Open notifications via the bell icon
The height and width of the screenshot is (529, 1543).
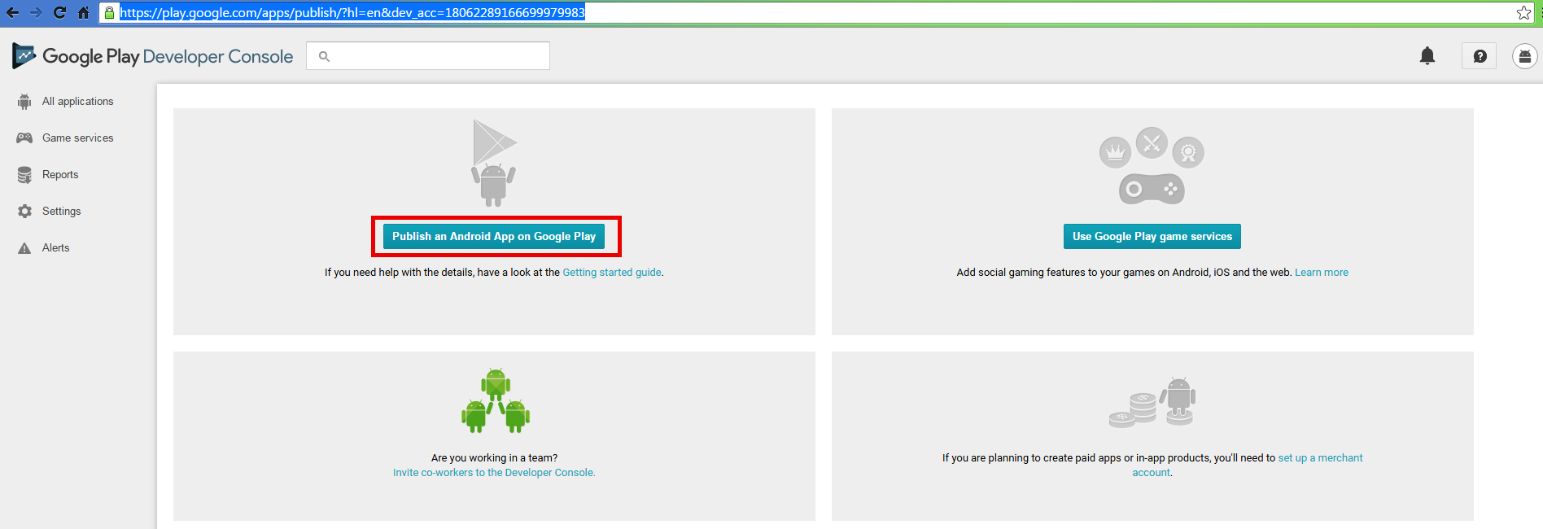(x=1427, y=55)
